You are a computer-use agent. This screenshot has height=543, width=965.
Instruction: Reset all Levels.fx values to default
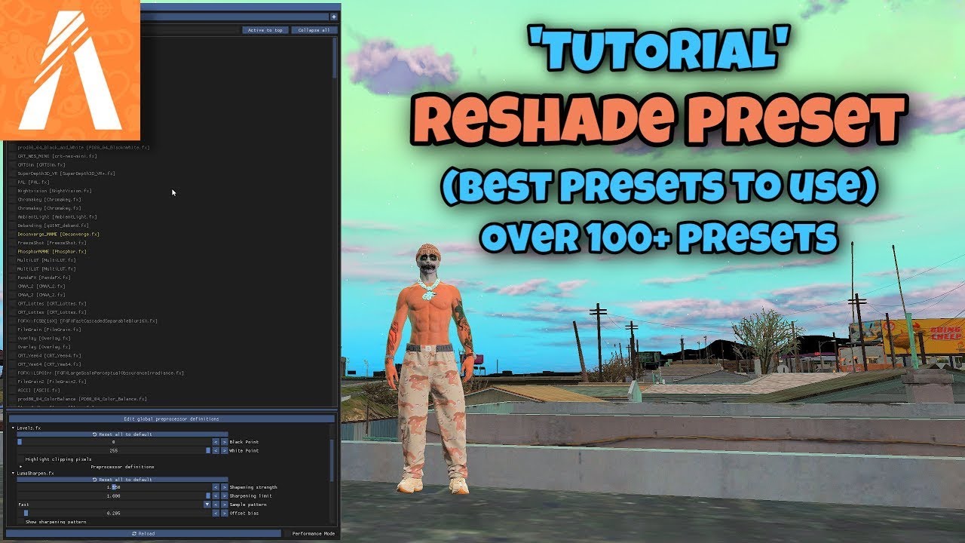[x=122, y=434]
